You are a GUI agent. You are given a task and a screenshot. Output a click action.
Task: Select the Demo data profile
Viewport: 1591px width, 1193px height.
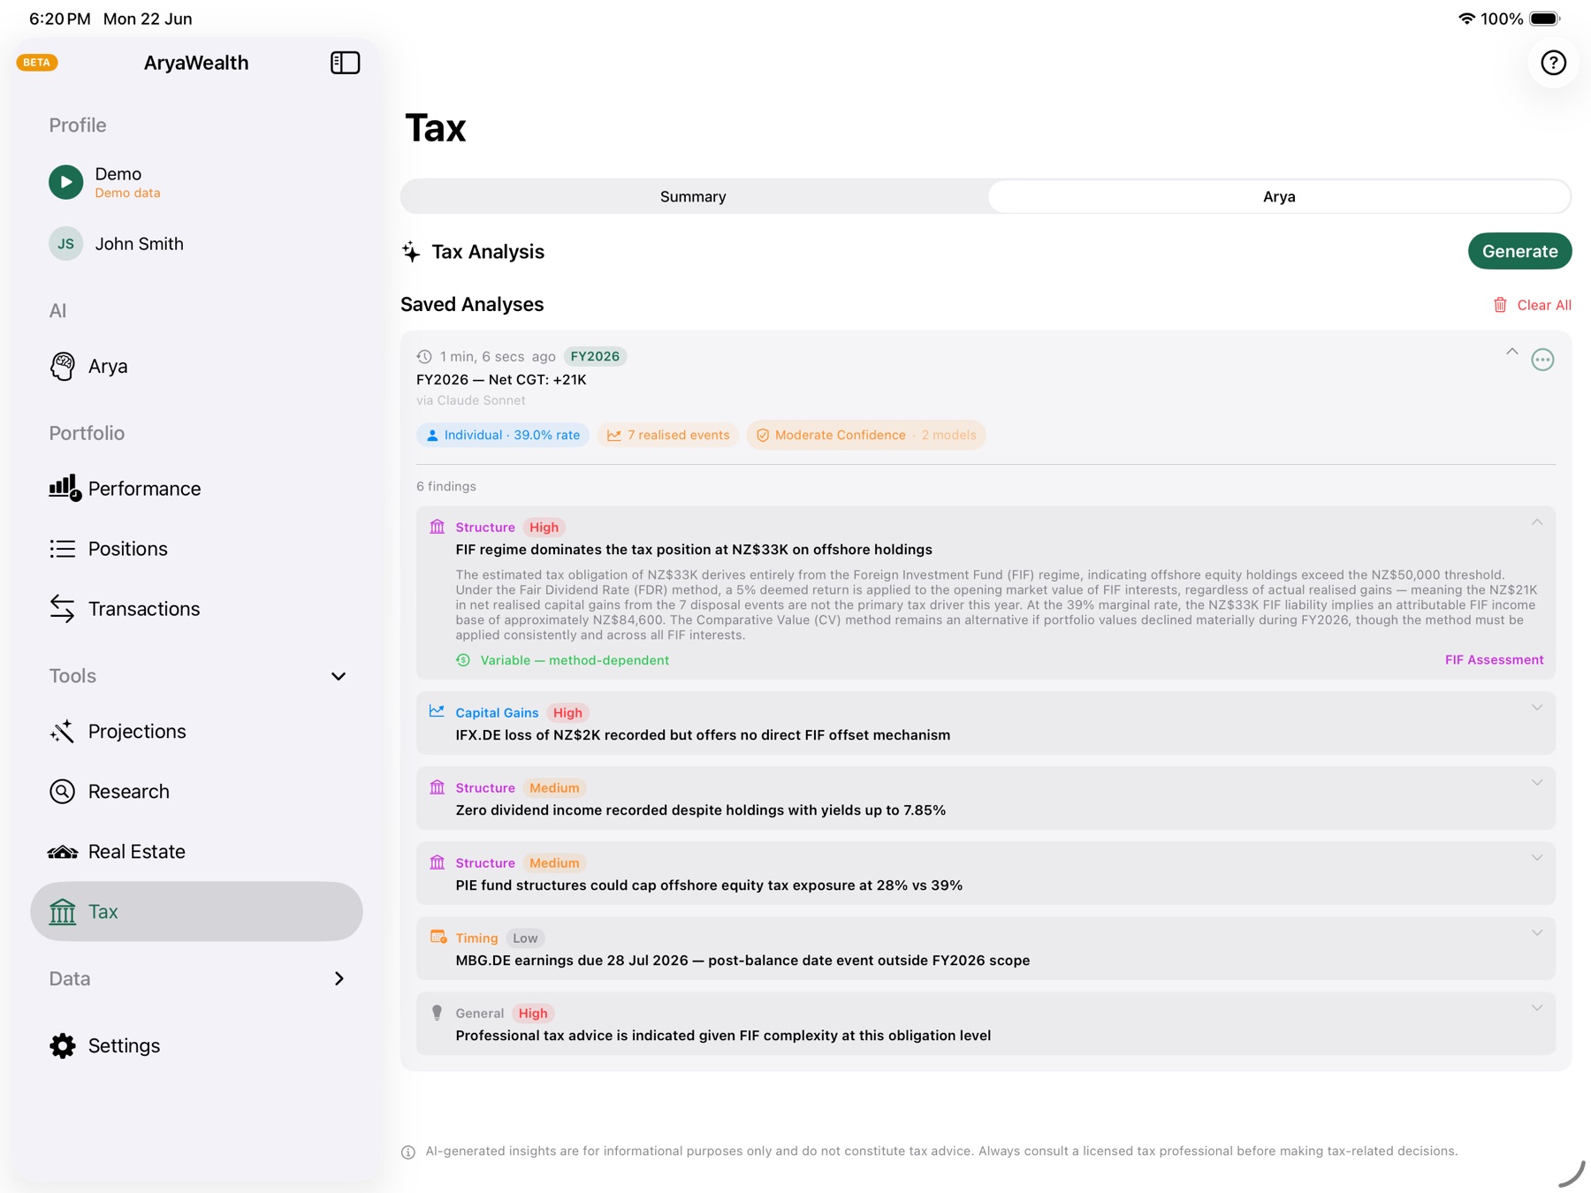pos(196,182)
